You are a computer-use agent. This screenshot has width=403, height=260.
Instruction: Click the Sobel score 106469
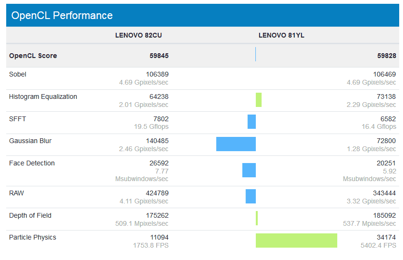pyautogui.click(x=384, y=74)
